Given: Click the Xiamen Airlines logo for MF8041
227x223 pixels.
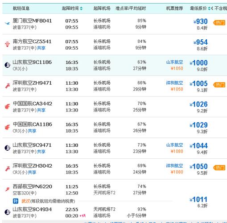Looking at the screenshot, I should [x=7, y=23].
